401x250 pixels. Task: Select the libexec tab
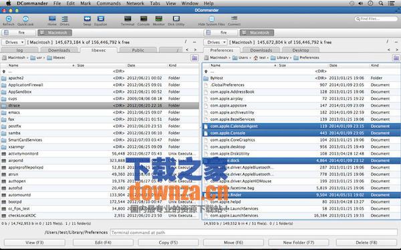(98, 50)
